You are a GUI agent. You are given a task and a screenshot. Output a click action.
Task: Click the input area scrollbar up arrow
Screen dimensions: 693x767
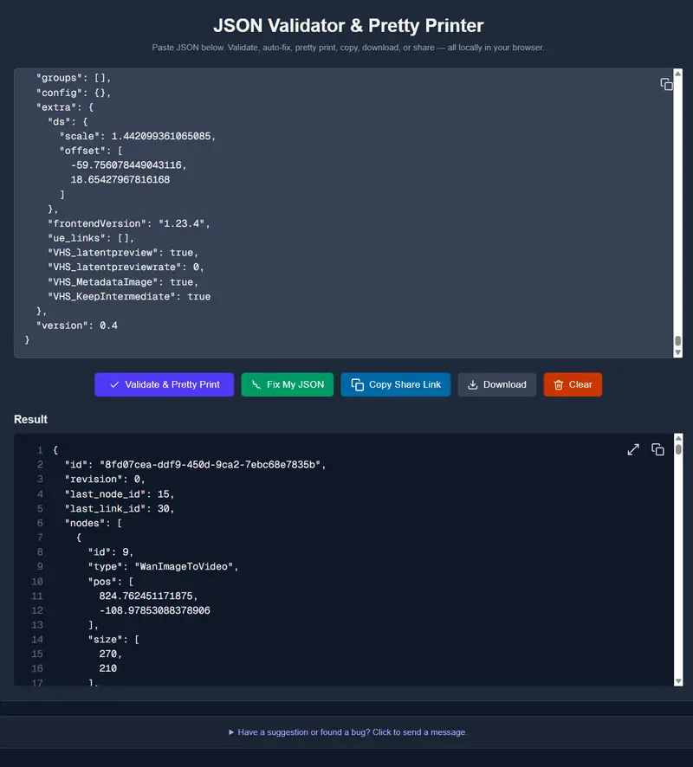(677, 74)
